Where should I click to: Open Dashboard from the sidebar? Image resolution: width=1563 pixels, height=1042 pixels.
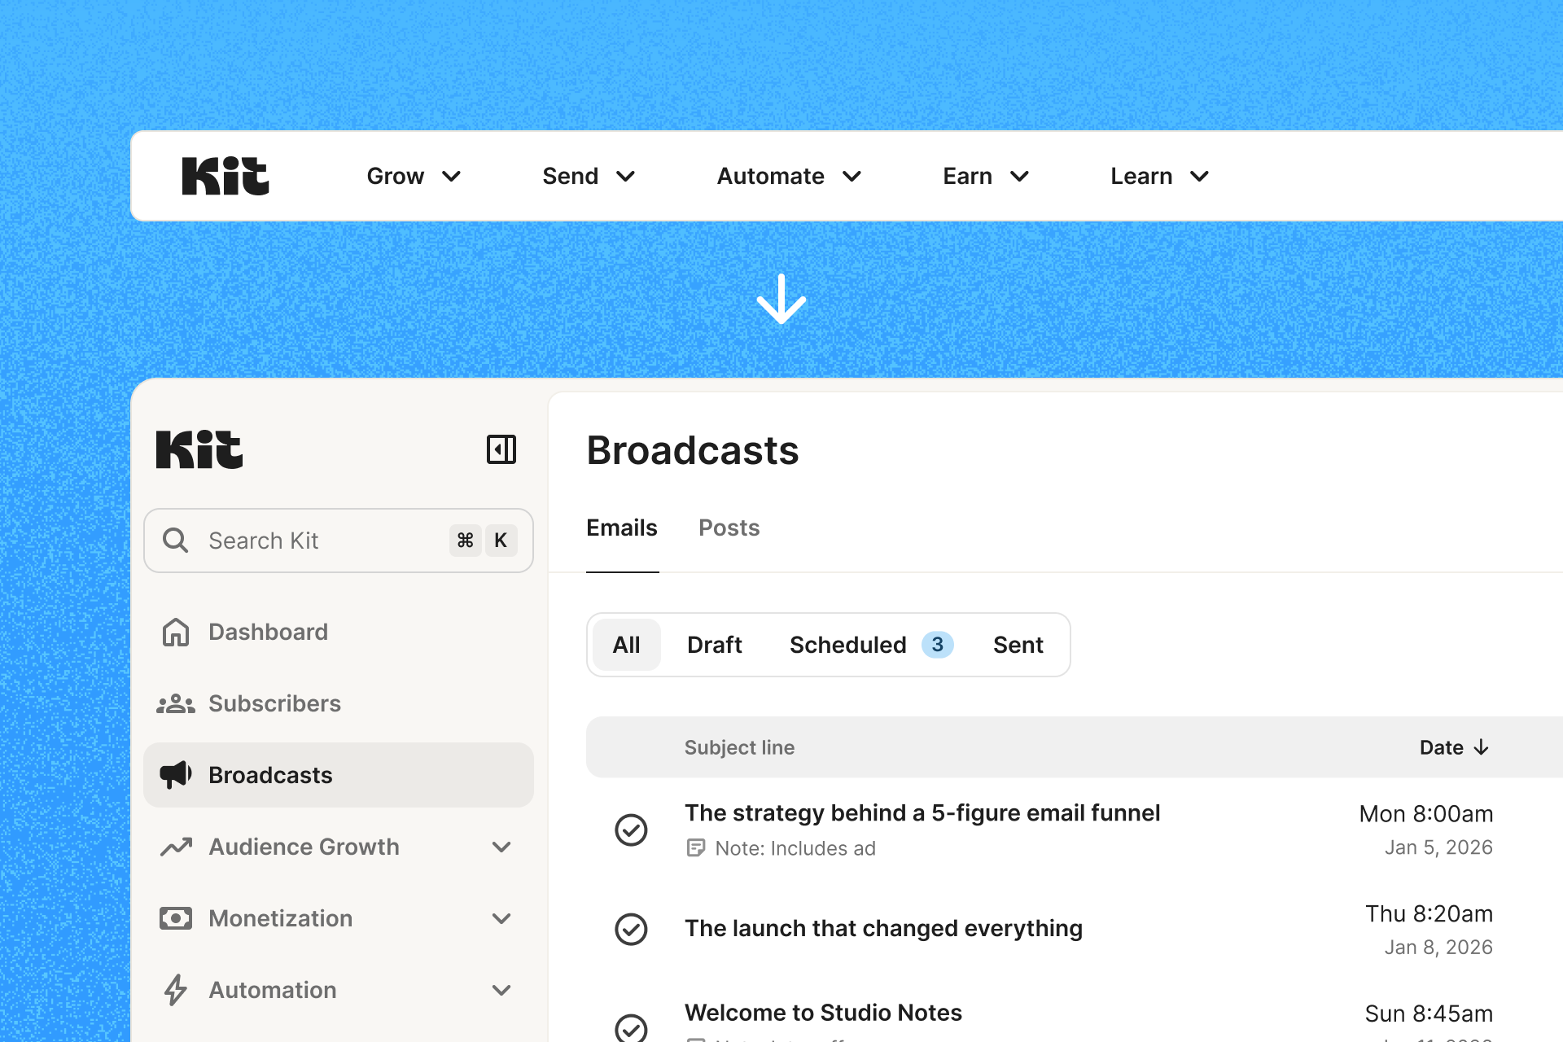(x=339, y=632)
